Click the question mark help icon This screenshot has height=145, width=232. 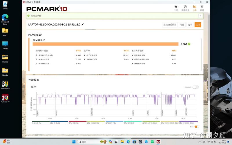coord(201,16)
